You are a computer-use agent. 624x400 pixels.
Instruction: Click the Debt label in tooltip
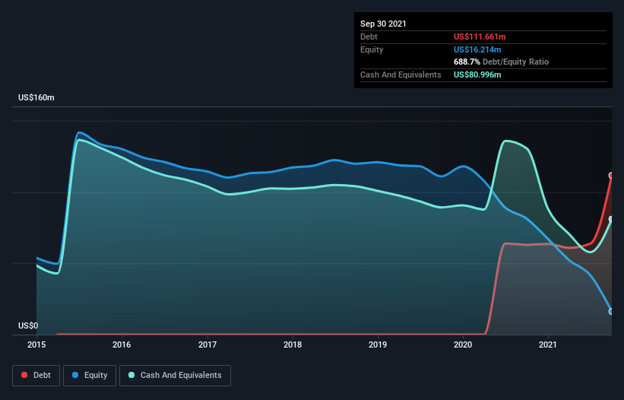coord(369,37)
